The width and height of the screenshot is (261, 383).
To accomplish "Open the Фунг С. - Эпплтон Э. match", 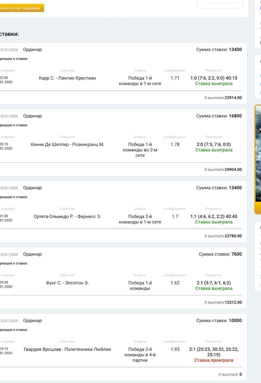I will tap(67, 283).
